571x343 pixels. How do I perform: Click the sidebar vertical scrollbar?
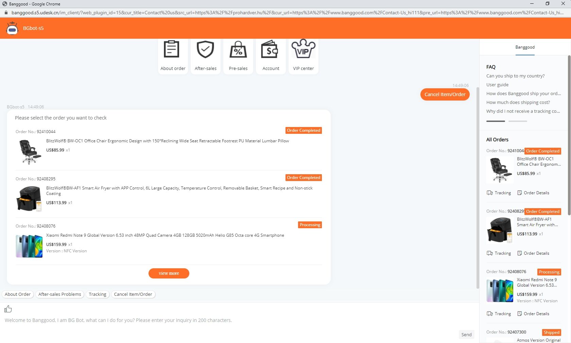pos(569,136)
